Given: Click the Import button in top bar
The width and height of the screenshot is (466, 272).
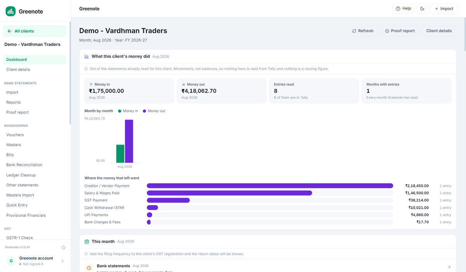Looking at the screenshot, I should pyautogui.click(x=444, y=9).
